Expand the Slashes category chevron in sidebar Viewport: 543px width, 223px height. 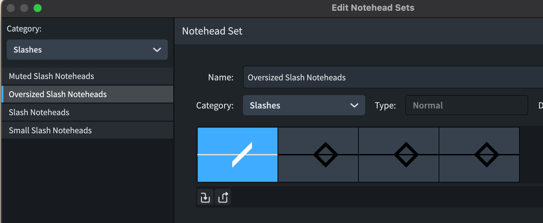[156, 50]
